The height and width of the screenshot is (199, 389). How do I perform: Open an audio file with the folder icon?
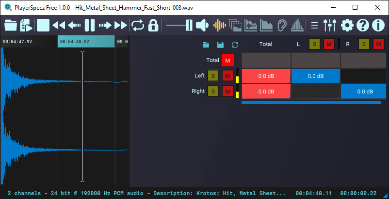click(x=10, y=25)
